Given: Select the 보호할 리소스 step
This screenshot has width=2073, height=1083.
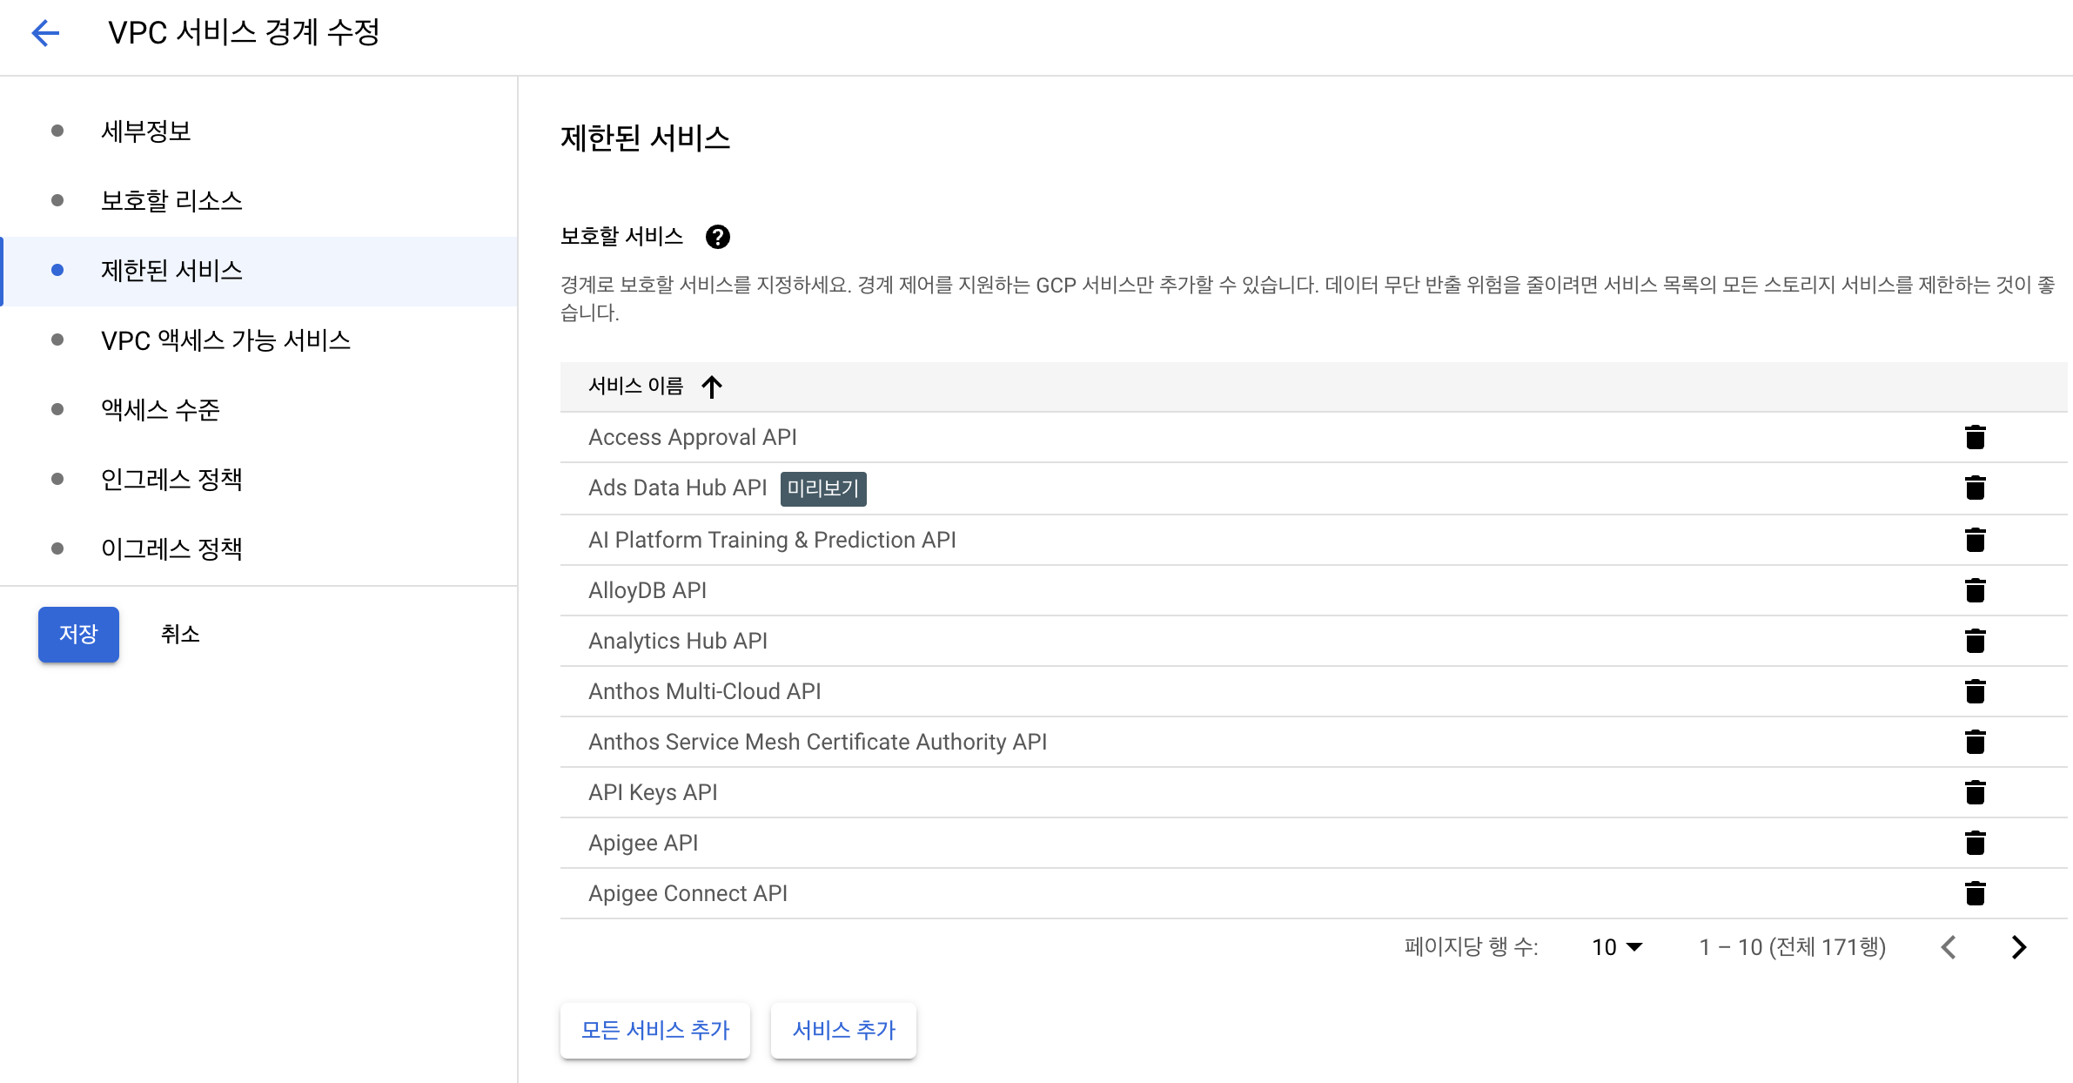Looking at the screenshot, I should pos(171,201).
